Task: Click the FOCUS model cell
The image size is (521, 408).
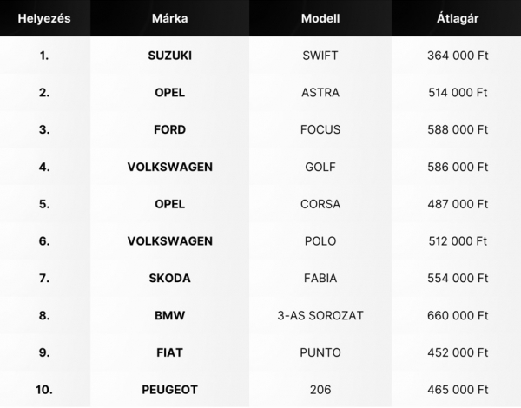Action: point(320,130)
